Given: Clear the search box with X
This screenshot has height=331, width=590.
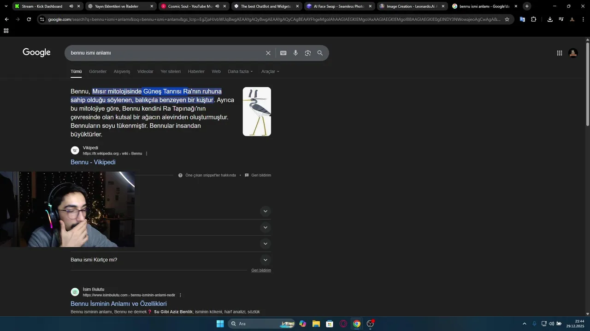Looking at the screenshot, I should [x=268, y=53].
